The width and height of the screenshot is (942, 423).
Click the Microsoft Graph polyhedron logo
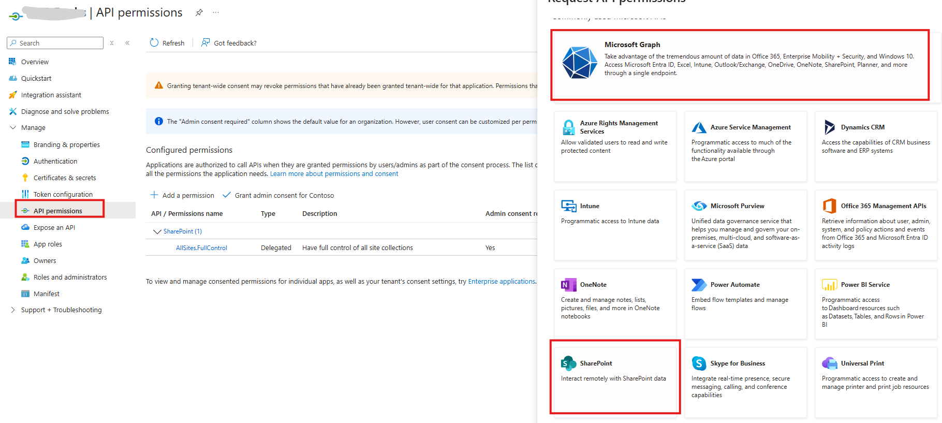[580, 62]
